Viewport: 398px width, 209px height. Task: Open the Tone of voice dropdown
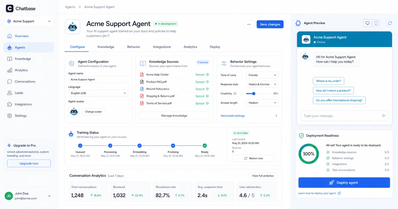point(262,75)
